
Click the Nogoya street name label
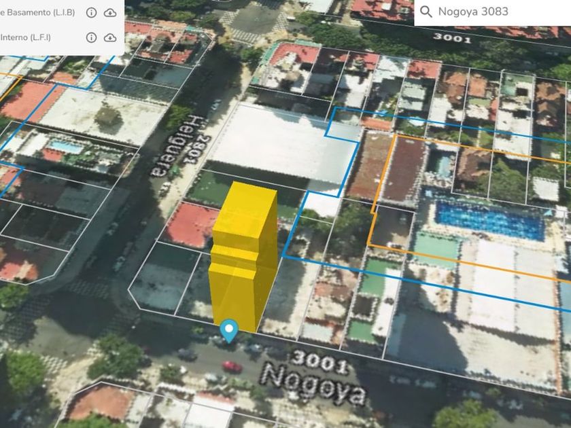(314, 384)
